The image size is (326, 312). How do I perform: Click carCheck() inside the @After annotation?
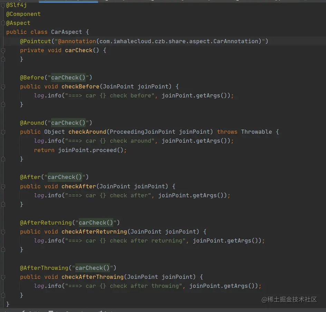[65, 177]
